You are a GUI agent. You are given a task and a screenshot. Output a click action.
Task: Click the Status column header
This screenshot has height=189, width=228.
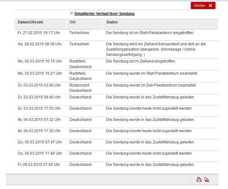160,24
